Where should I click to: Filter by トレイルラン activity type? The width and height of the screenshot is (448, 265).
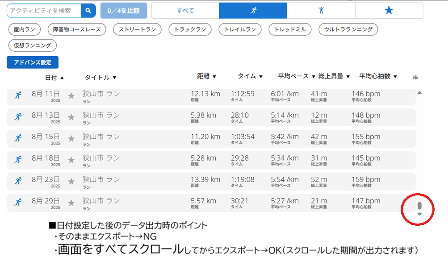(240, 29)
